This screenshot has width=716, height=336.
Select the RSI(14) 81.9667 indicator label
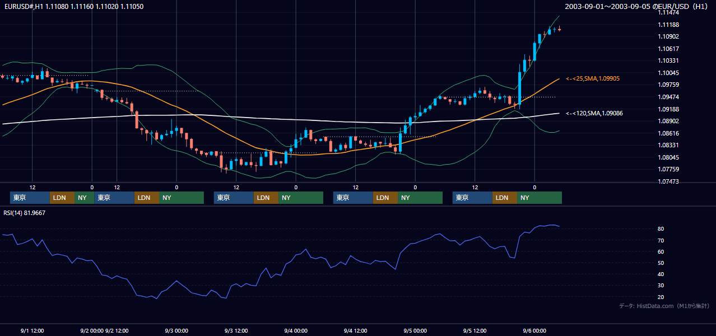coord(25,213)
